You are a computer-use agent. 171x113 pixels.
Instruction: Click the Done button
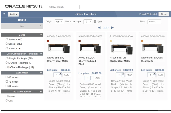[x=164, y=14]
